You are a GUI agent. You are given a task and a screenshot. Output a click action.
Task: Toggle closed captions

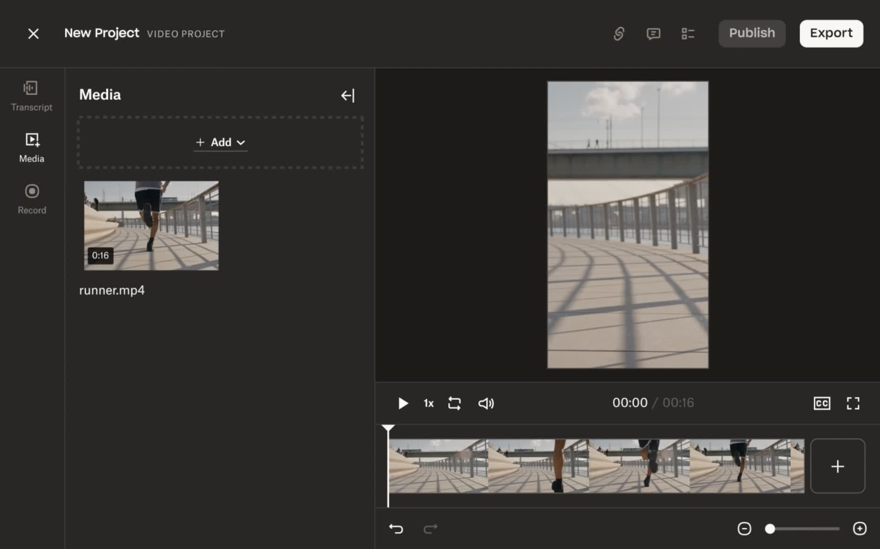822,403
